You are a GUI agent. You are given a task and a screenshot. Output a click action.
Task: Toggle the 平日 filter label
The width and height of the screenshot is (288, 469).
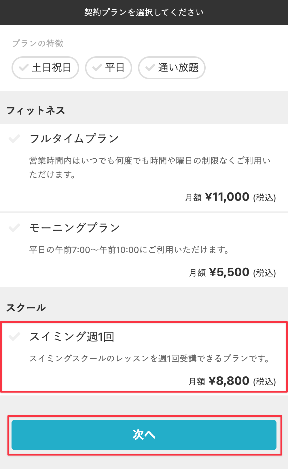[x=115, y=67]
